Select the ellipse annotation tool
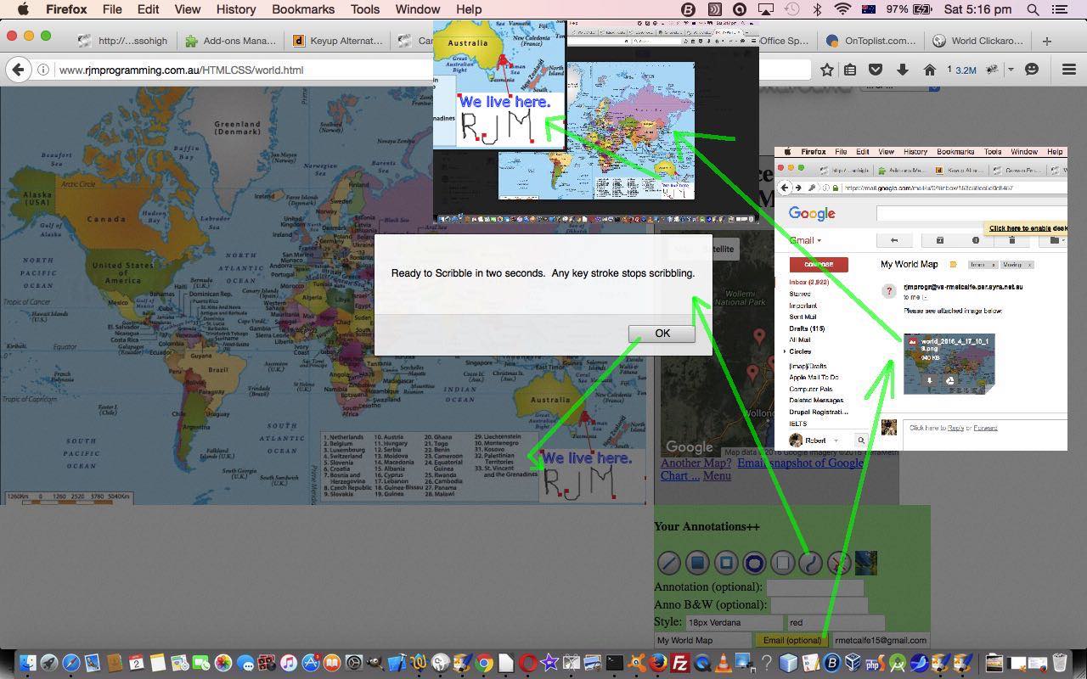Viewport: 1087px width, 679px height. point(754,563)
